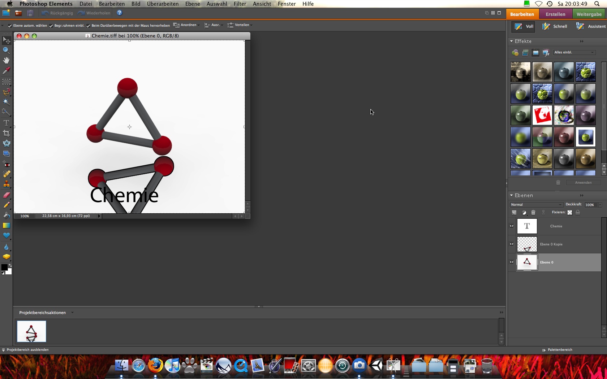Screen dimensions: 607x379
Task: Select the Pencil drawing tool
Action: 6,205
